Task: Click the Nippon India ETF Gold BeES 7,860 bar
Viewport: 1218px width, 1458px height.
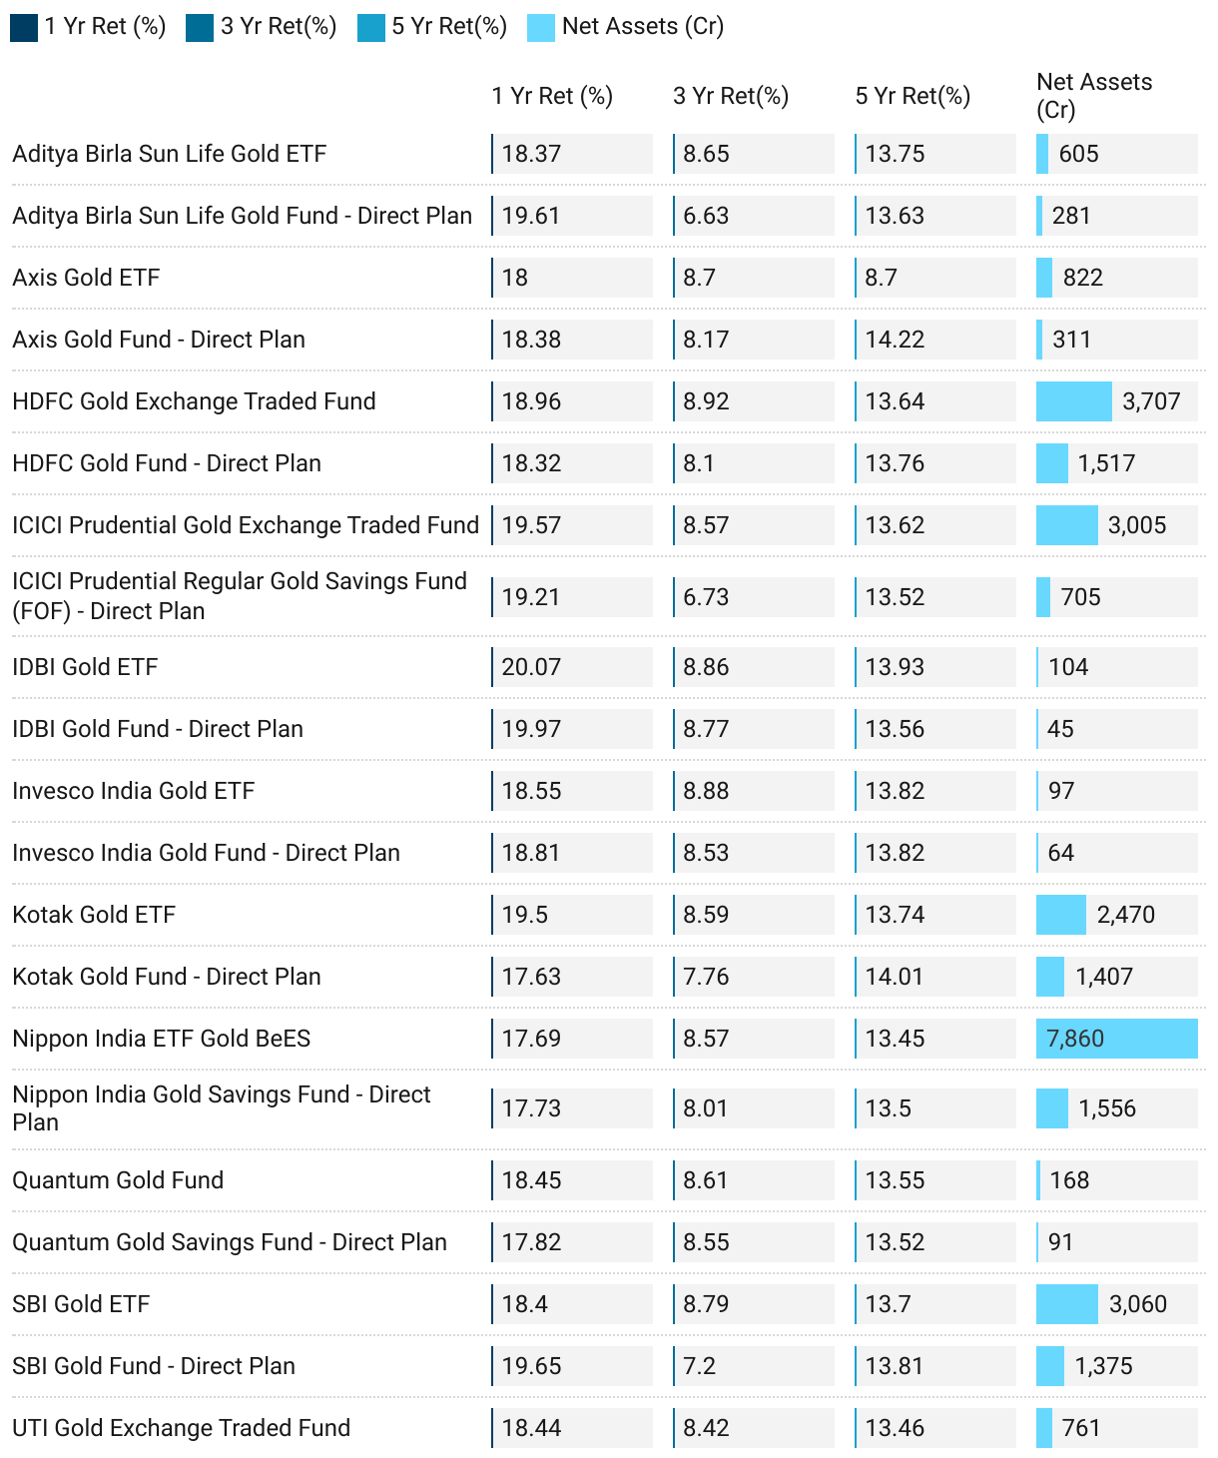Action: 1117,1039
